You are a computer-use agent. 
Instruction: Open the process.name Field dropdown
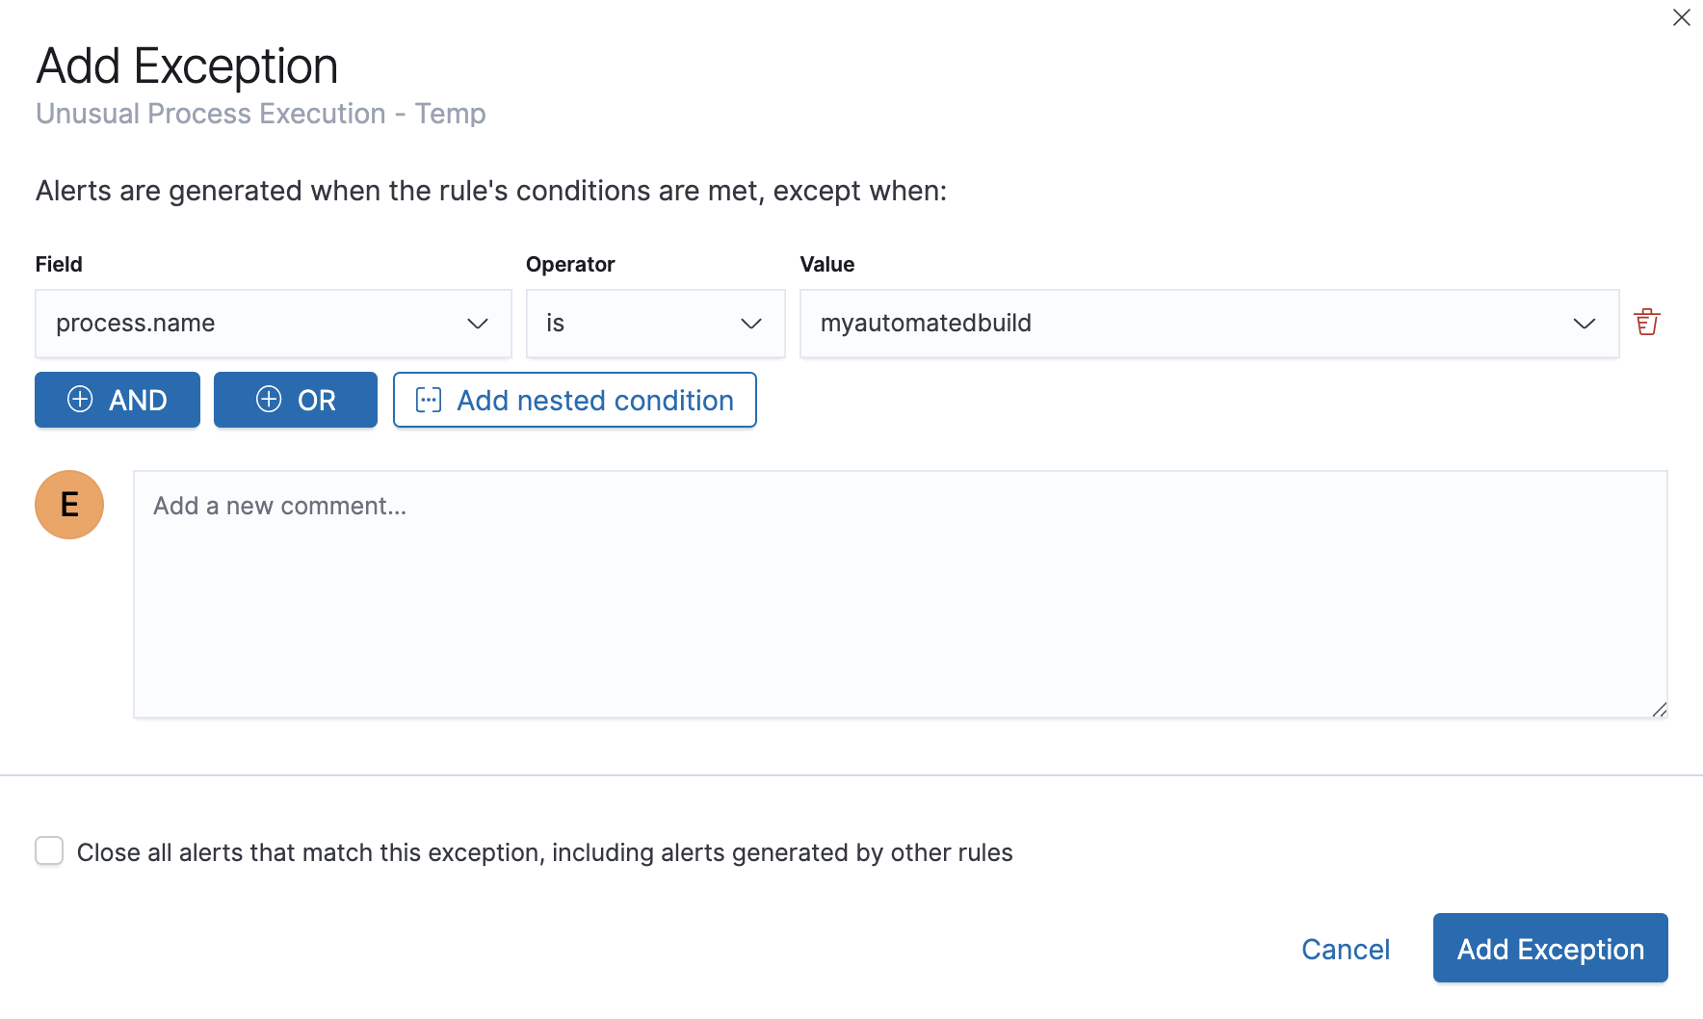coord(273,324)
